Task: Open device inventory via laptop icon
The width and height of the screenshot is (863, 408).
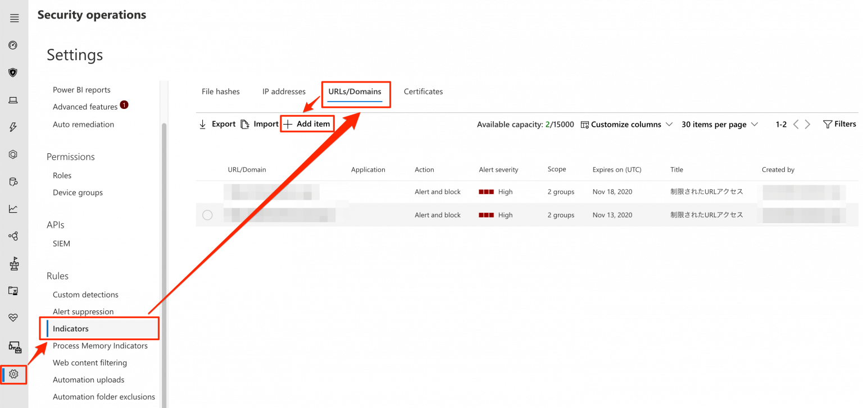Action: coord(12,100)
